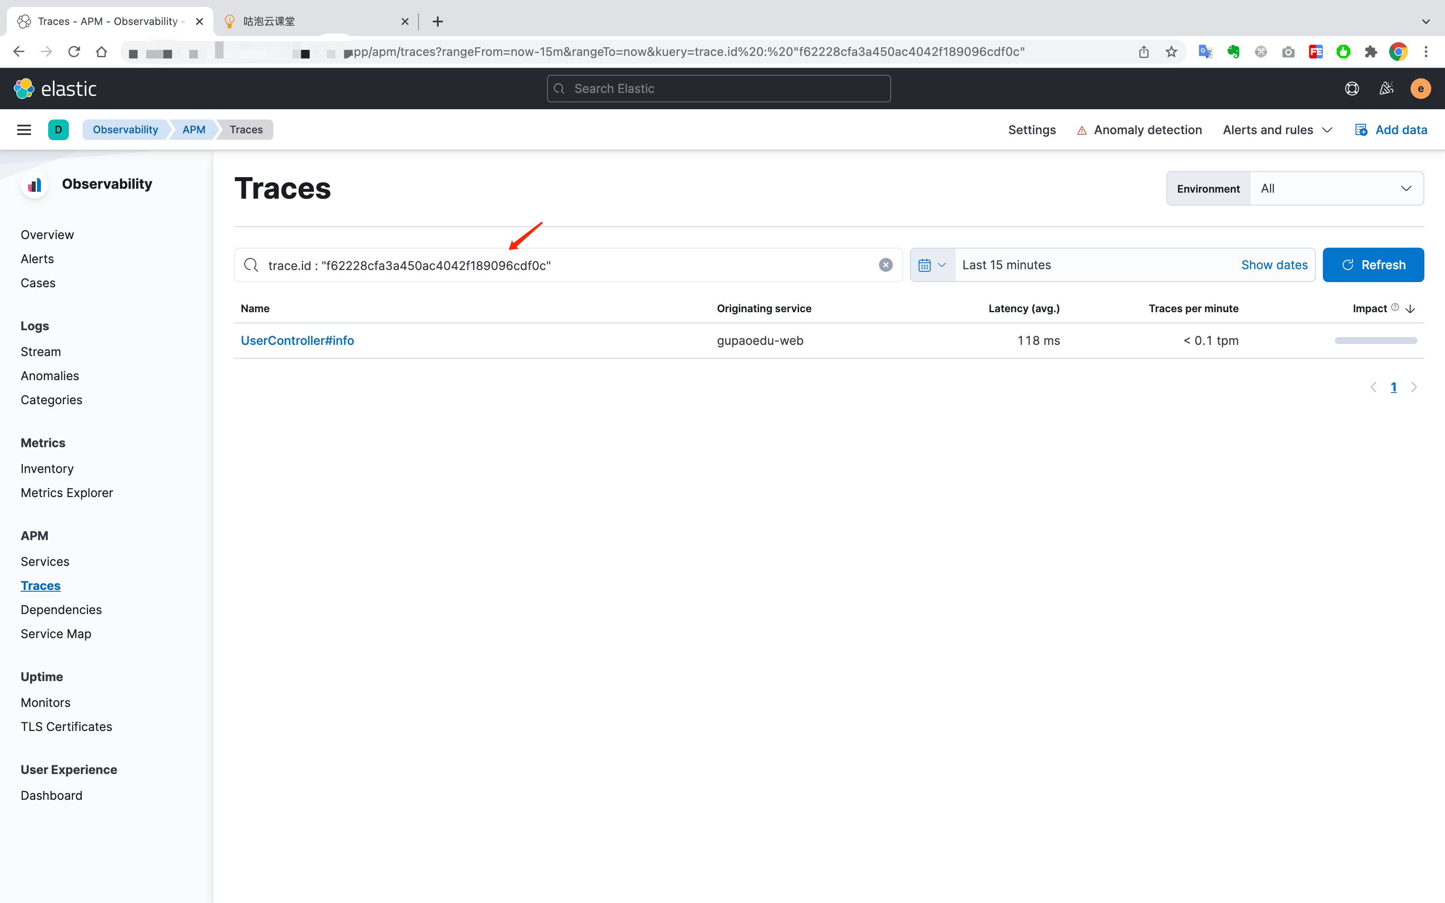Click the Impact info tooltip icon
This screenshot has width=1445, height=903.
click(1395, 307)
